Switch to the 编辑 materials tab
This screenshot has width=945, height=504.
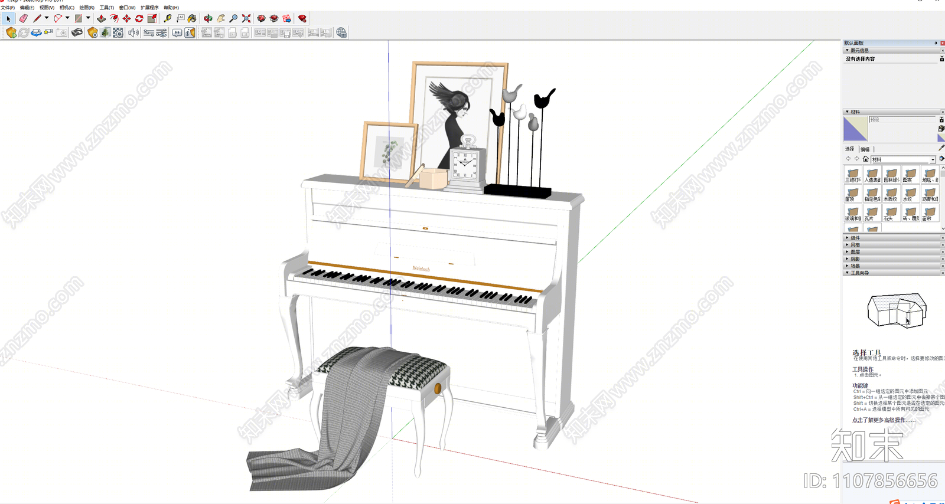(x=865, y=149)
